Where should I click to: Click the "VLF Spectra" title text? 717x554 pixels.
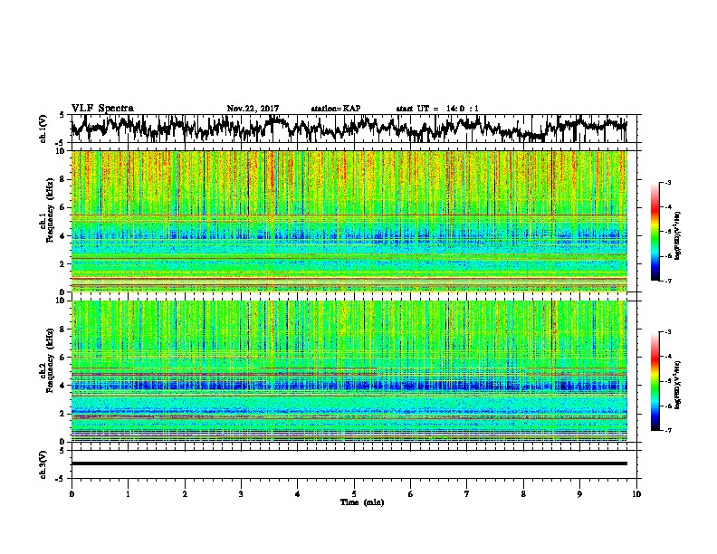(x=102, y=109)
